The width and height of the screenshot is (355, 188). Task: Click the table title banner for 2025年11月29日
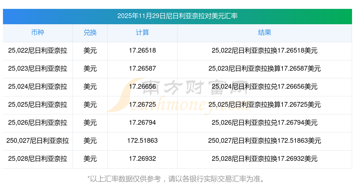pyautogui.click(x=177, y=16)
